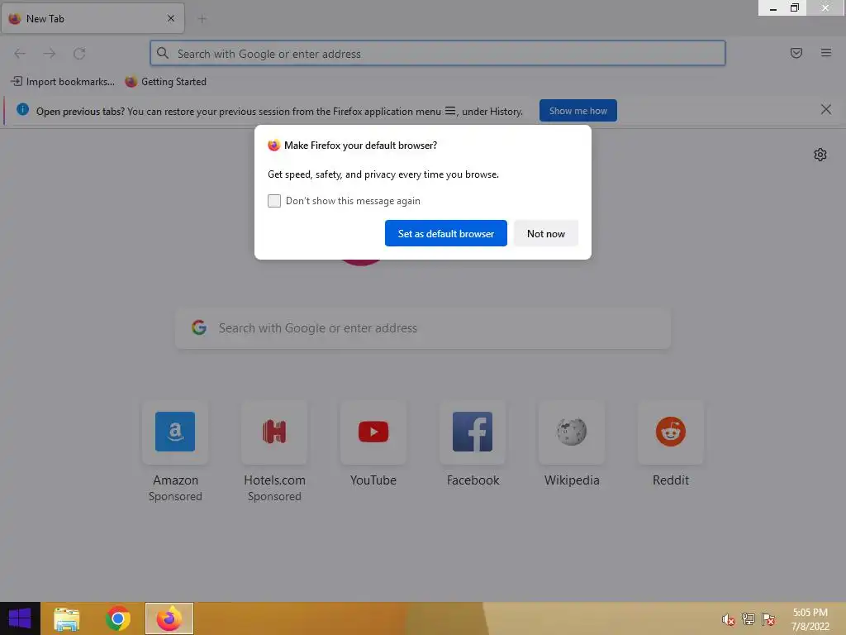Click the Forward navigation arrow

[50, 54]
